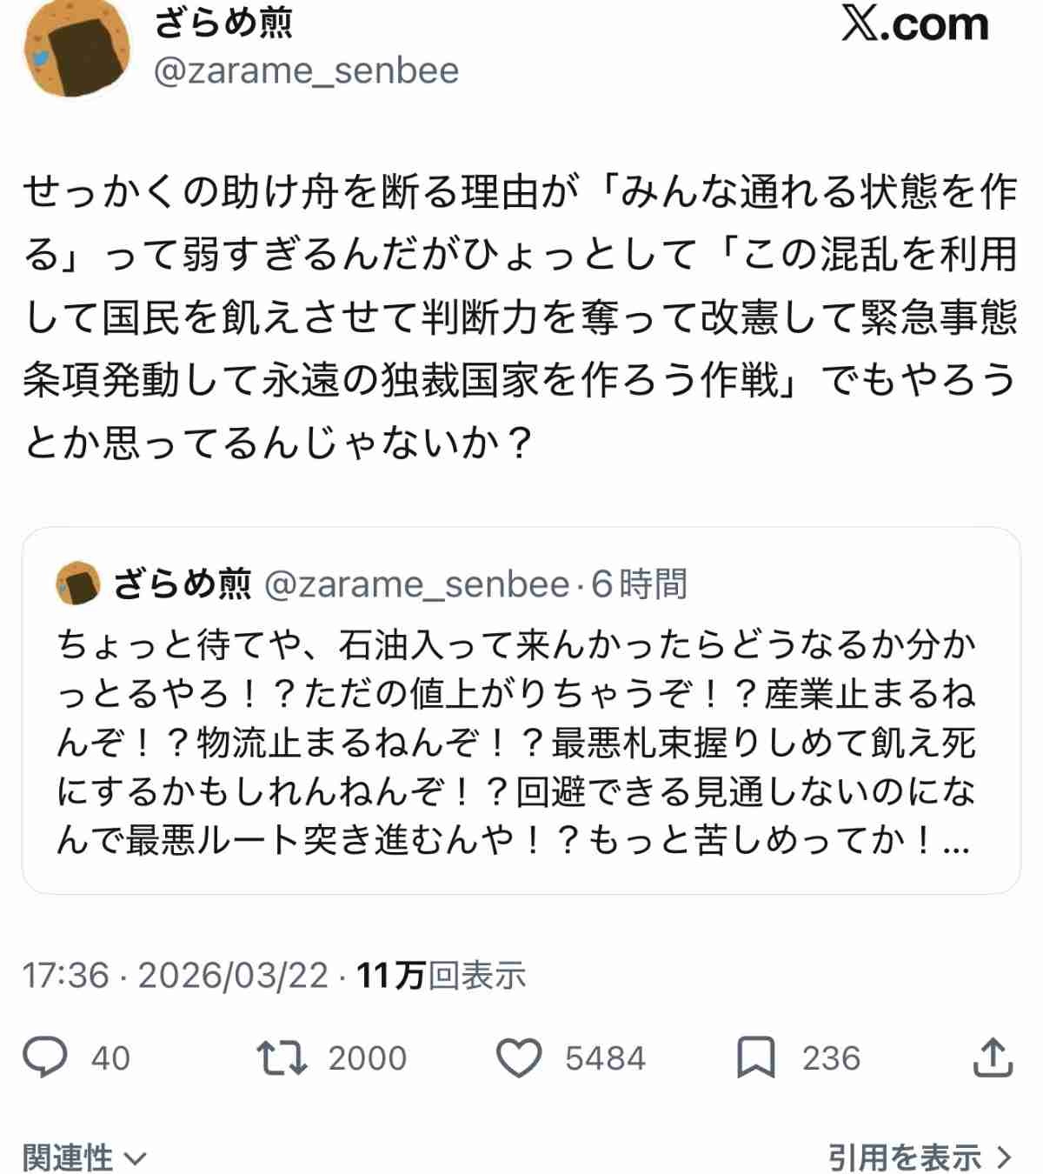Click the ざらめ煎 display name

[224, 24]
